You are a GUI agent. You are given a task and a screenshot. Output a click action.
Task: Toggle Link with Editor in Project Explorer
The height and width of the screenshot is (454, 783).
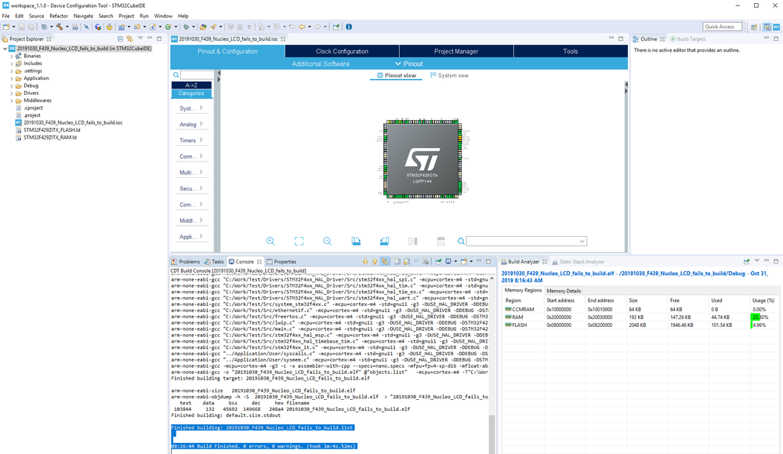click(x=130, y=38)
